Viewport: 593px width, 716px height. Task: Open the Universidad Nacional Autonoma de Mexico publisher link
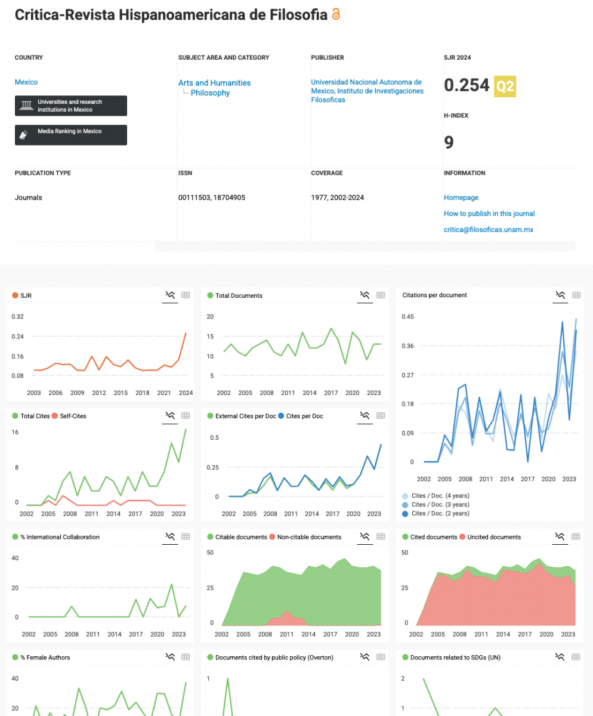click(367, 91)
